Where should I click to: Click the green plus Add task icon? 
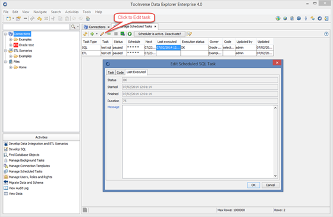click(92, 34)
